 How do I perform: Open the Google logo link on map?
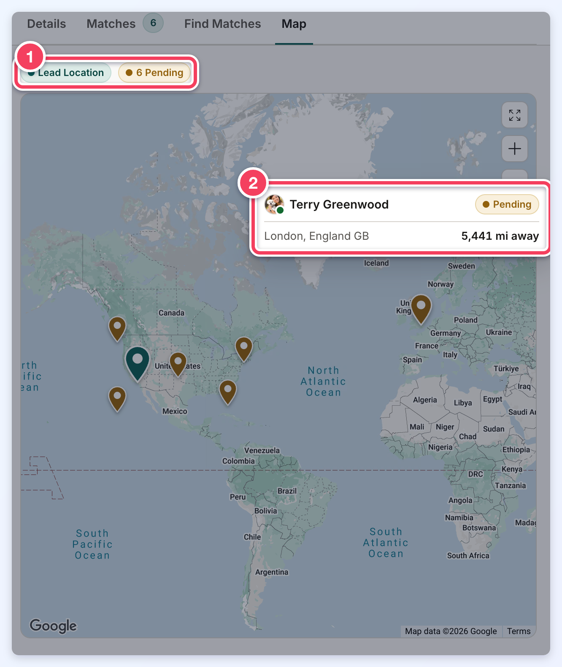tap(53, 625)
